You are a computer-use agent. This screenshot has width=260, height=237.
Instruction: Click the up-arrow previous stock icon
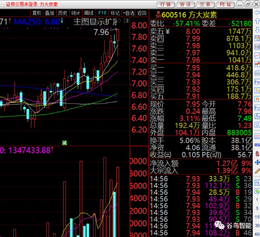257,21
